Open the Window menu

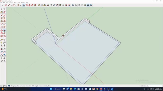[23, 3]
